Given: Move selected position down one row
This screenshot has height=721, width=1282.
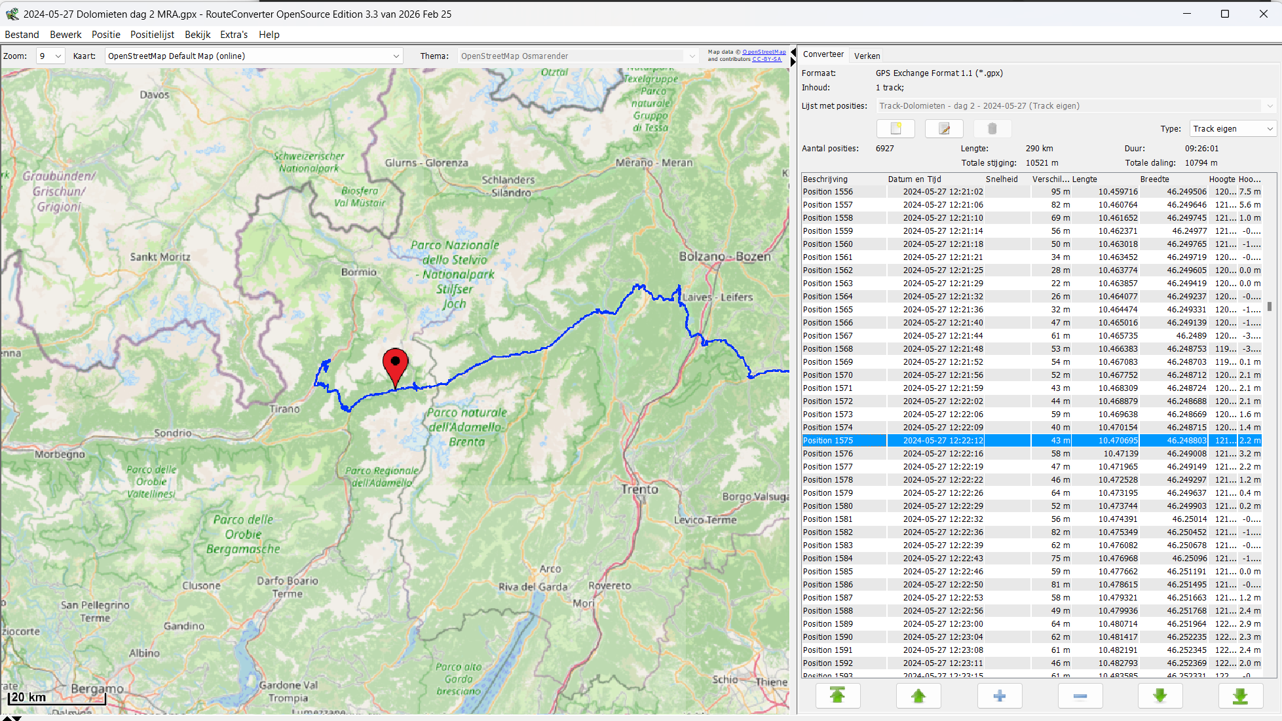Looking at the screenshot, I should tap(1159, 695).
